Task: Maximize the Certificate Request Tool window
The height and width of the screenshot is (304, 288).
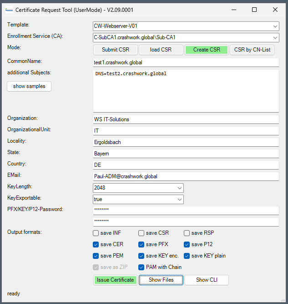Action: pos(254,10)
